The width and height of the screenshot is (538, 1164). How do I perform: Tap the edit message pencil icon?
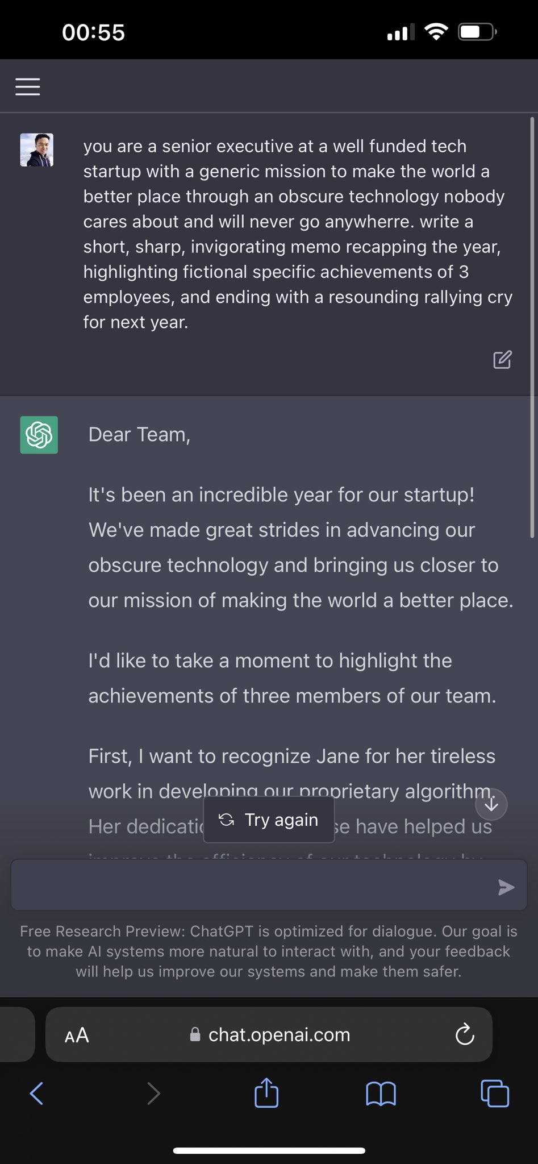[502, 359]
